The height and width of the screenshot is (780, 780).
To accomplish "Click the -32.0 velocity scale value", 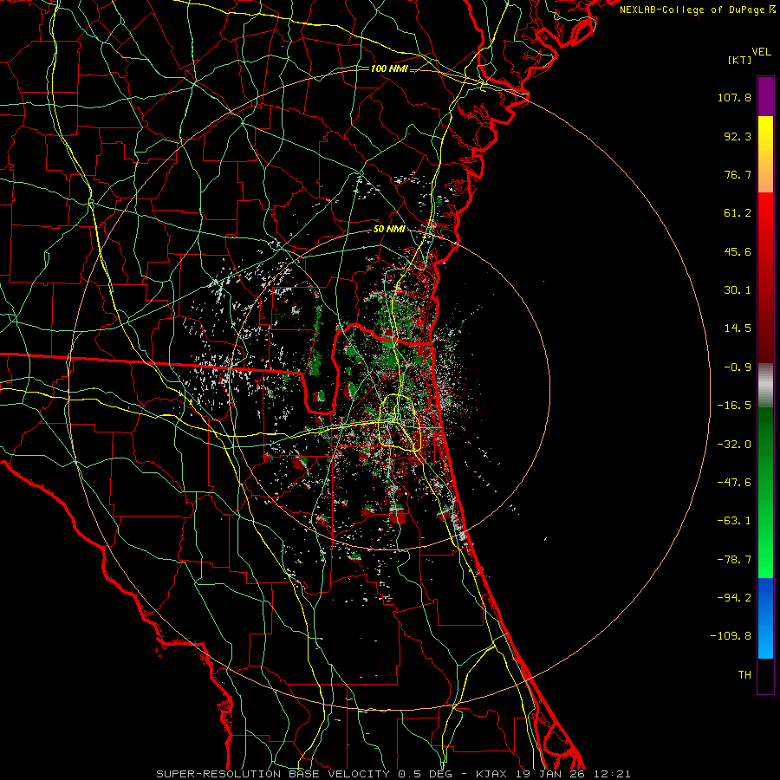I will [x=734, y=445].
